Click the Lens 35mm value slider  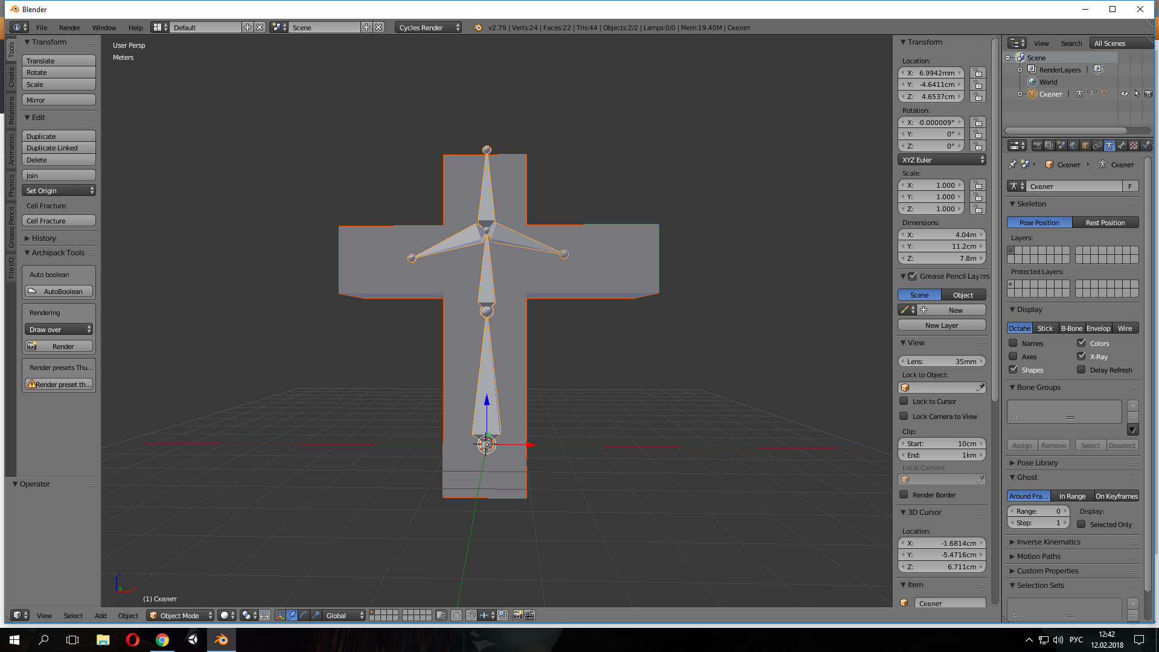[x=942, y=362]
